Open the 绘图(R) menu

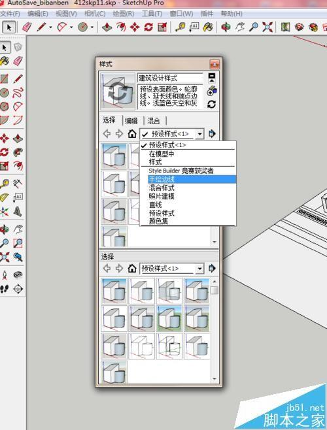[x=124, y=14]
